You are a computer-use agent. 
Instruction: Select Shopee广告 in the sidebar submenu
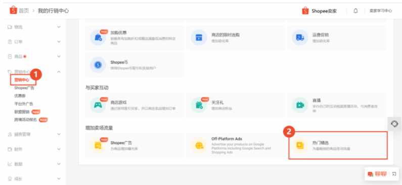click(24, 88)
